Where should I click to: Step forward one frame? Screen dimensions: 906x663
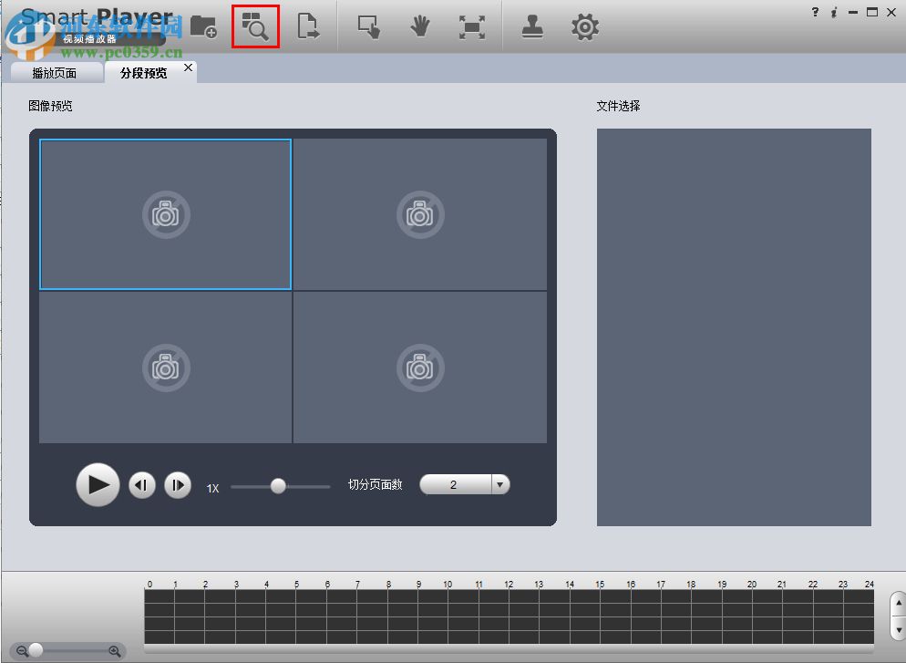[178, 485]
